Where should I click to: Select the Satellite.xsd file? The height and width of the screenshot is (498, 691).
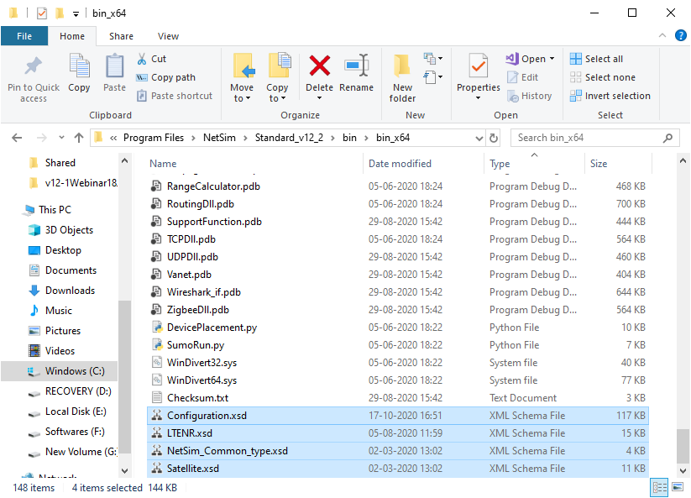pyautogui.click(x=397, y=469)
